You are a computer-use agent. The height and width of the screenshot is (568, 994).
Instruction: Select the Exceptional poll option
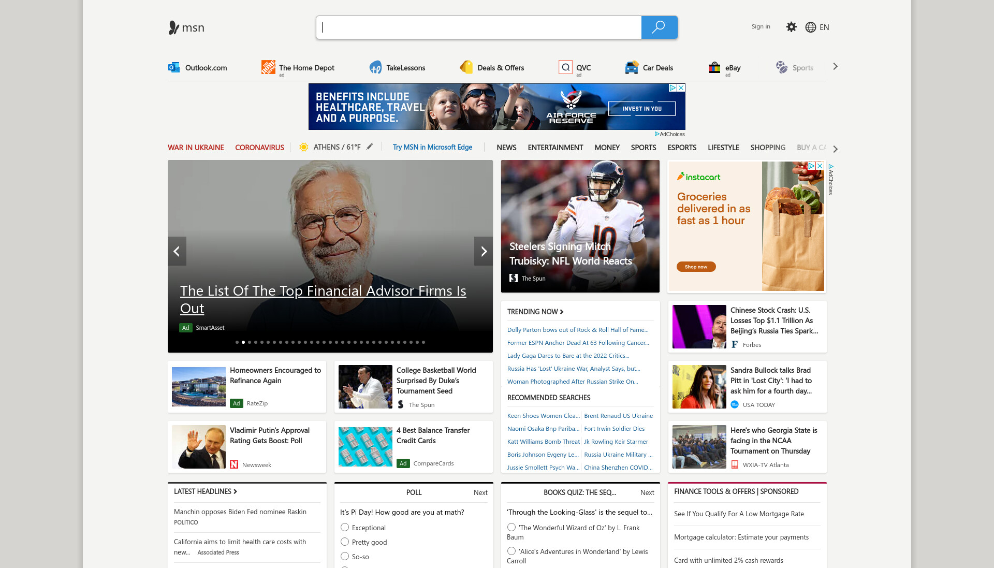[345, 527]
